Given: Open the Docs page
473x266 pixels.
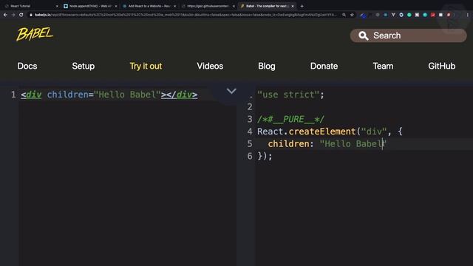Looking at the screenshot, I should 27,66.
